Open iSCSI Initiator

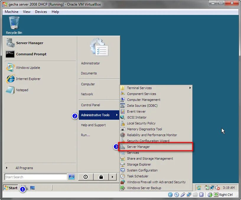pos(156,117)
